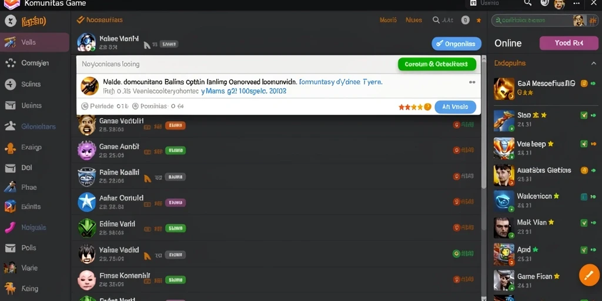
Task: Click the star rating in the popup card
Action: [x=414, y=107]
